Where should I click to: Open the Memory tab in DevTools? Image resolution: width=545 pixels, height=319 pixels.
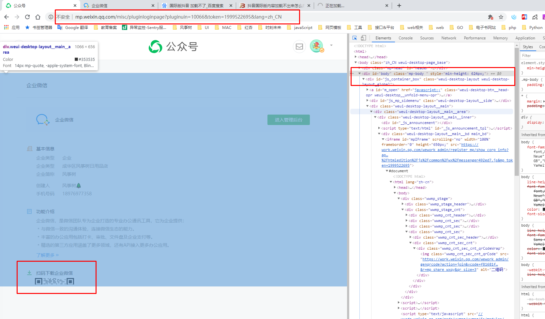click(x=501, y=38)
